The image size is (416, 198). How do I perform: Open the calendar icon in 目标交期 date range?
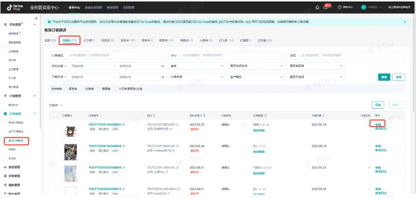point(163,66)
